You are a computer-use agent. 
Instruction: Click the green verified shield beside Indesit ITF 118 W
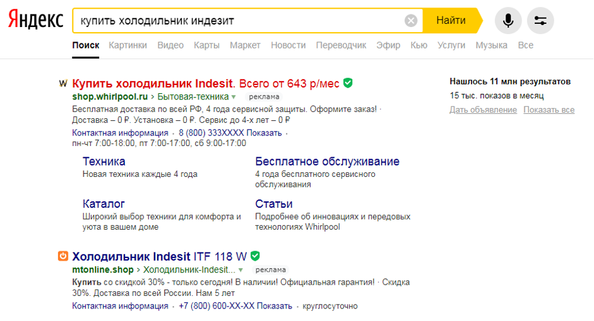[255, 256]
